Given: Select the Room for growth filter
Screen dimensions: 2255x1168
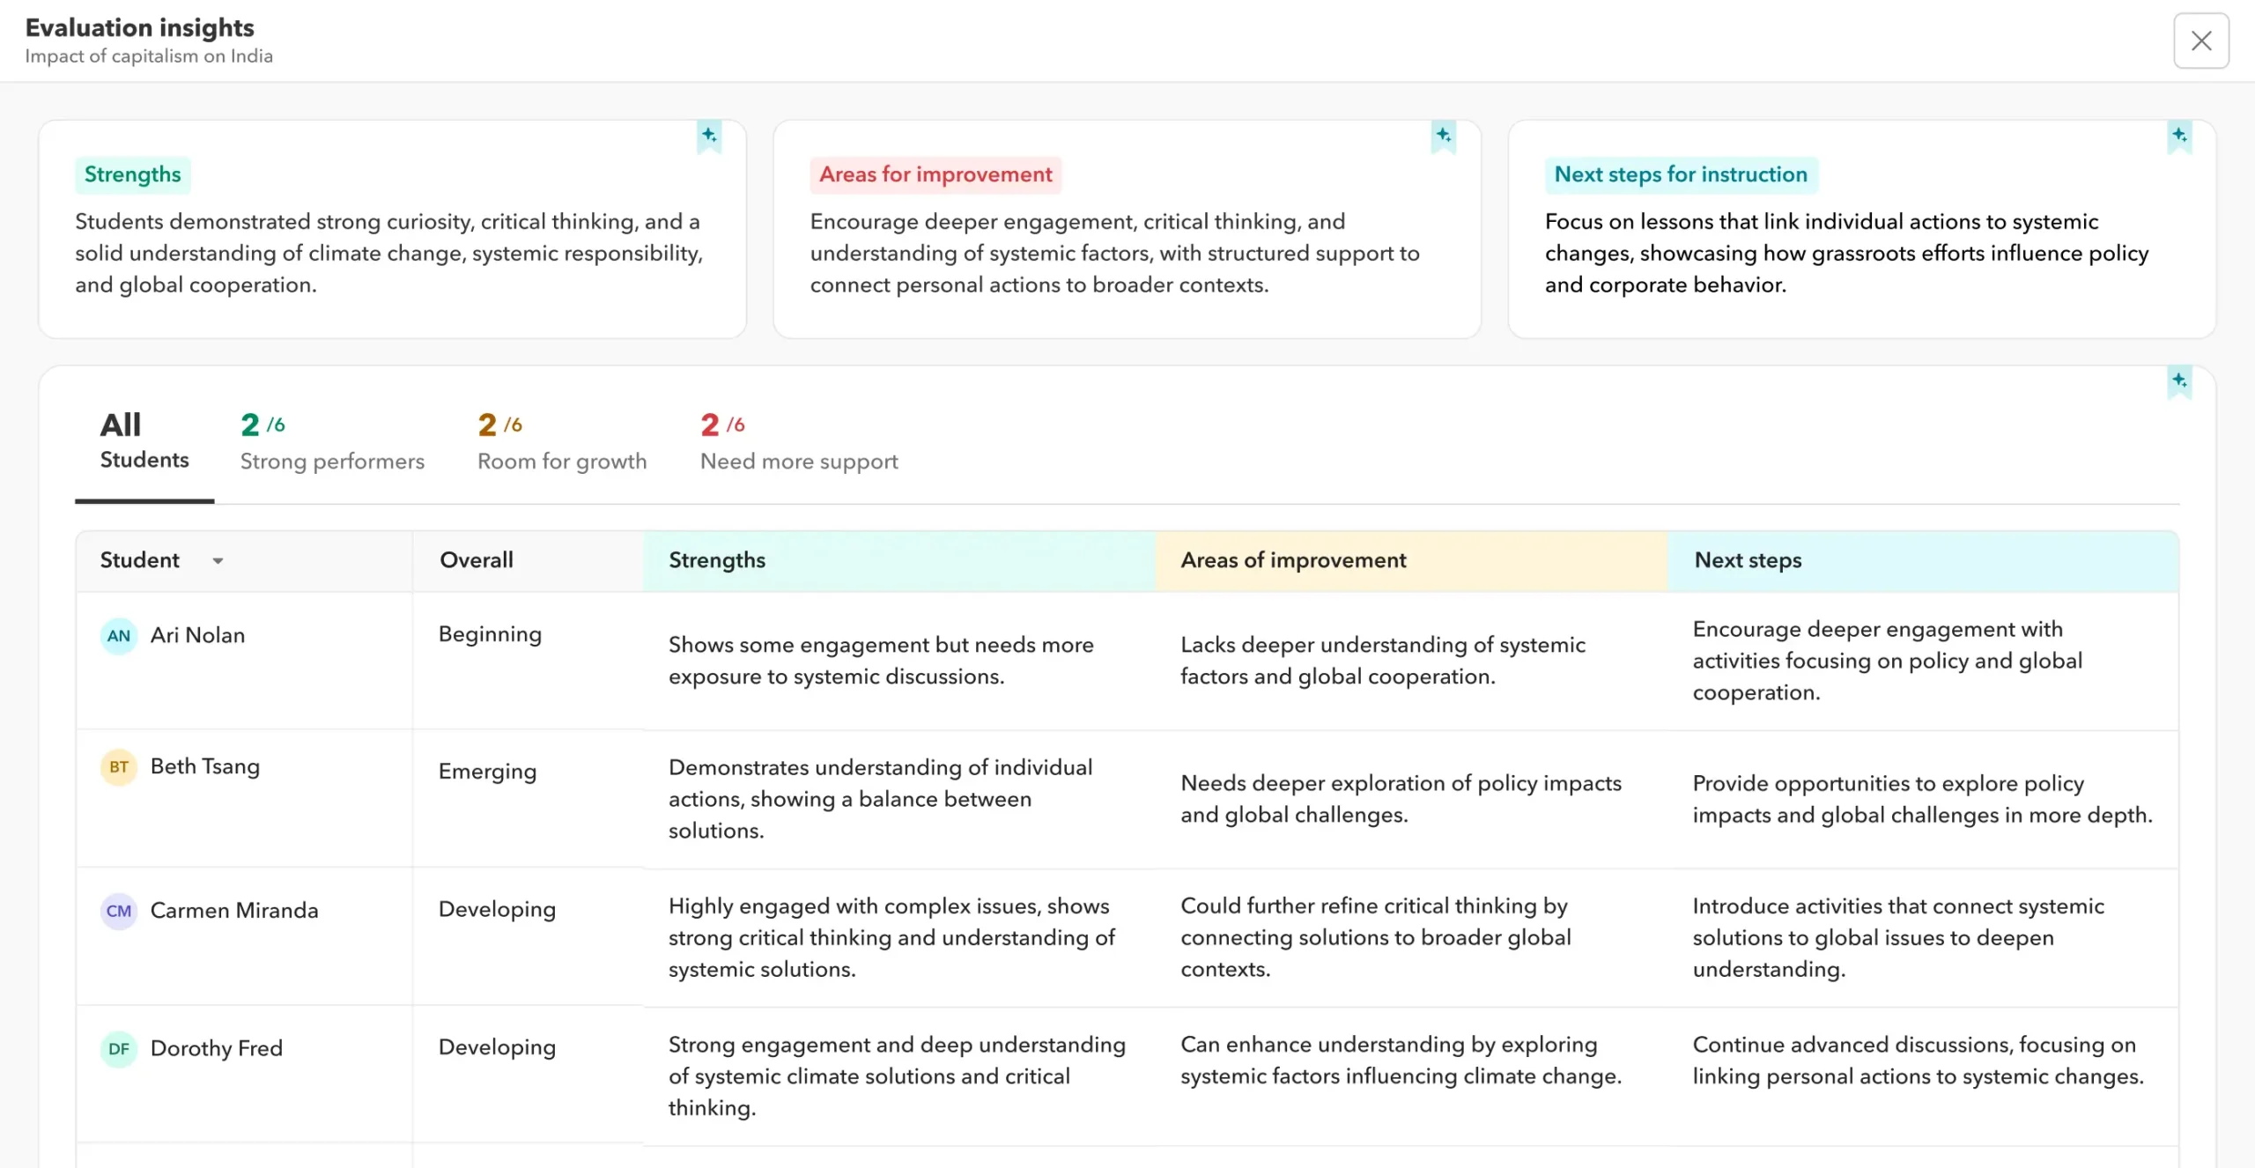Looking at the screenshot, I should click(x=561, y=440).
